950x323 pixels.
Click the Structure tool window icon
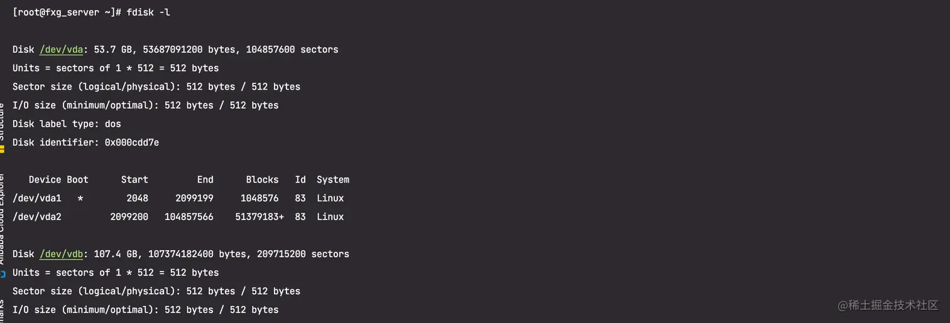[2, 149]
